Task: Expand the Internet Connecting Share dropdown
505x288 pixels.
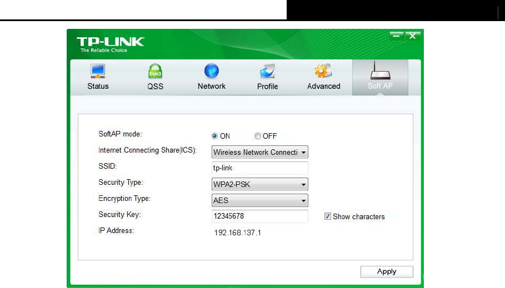Action: click(259, 152)
